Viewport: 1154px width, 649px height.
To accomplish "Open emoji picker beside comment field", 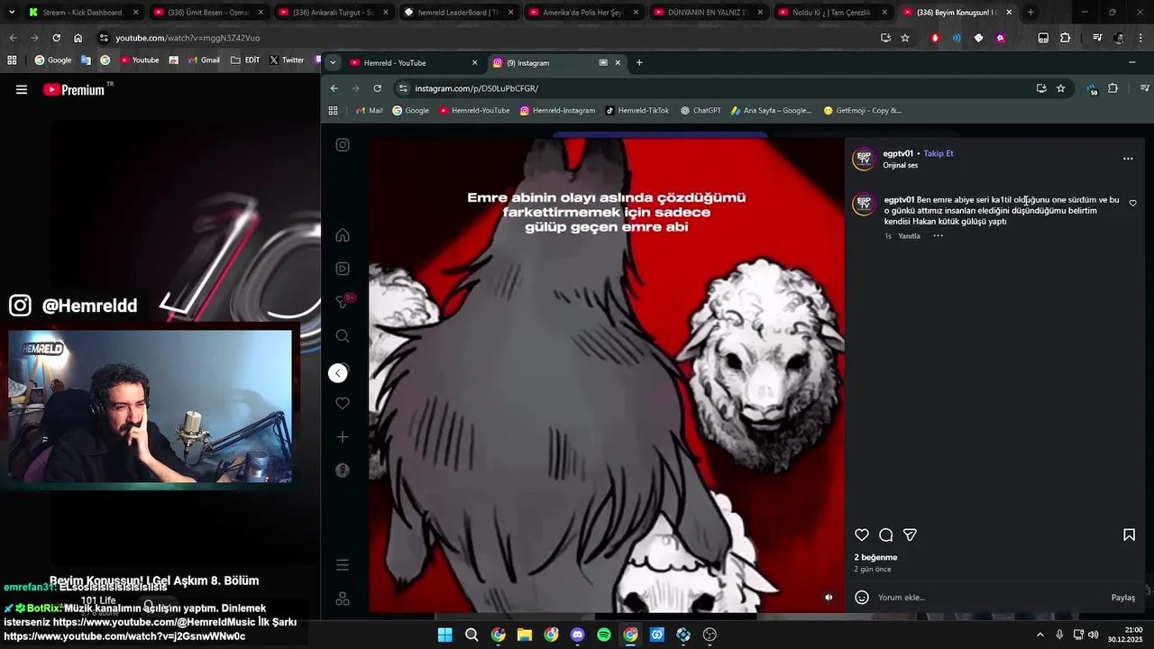I will (862, 597).
